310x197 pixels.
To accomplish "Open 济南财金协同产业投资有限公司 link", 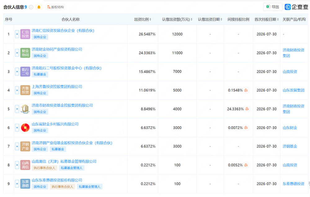I will (57, 49).
